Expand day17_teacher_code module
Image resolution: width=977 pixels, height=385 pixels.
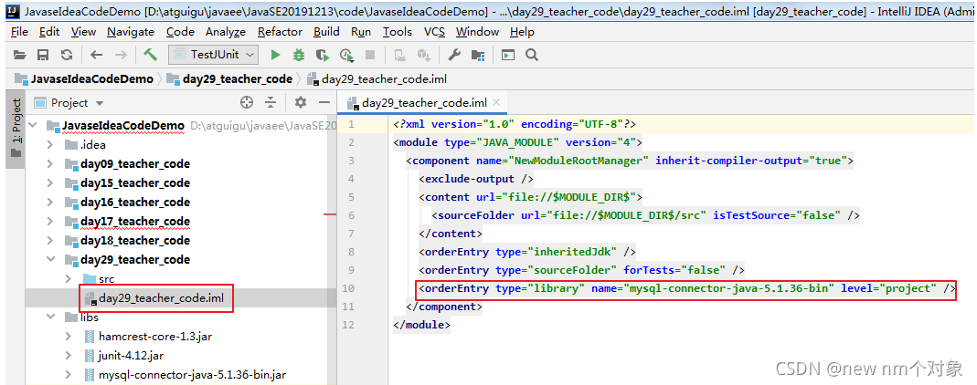(50, 222)
